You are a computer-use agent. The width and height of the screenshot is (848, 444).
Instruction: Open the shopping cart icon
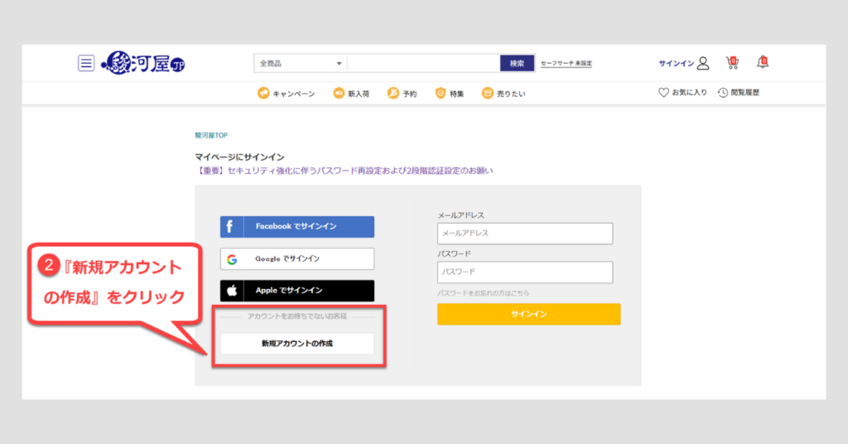click(732, 63)
